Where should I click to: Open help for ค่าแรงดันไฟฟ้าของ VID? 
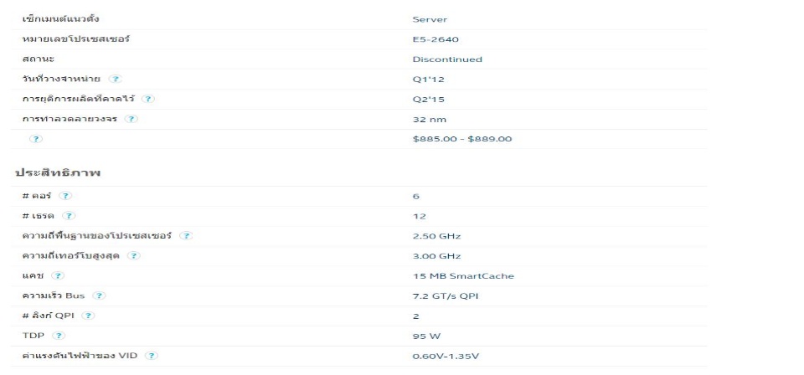pyautogui.click(x=152, y=356)
